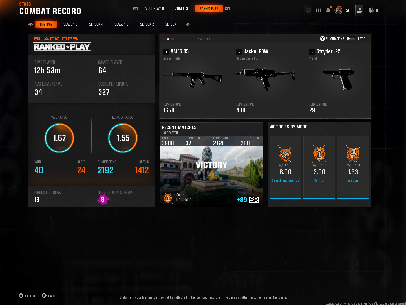This screenshot has height=305, width=406.
Task: Open the hamburger menu icon in top bar
Action: pos(308,10)
